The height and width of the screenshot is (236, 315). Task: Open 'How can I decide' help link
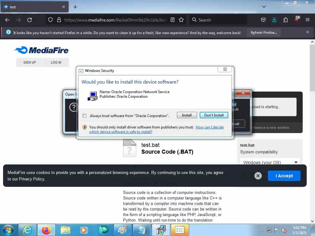(209, 127)
